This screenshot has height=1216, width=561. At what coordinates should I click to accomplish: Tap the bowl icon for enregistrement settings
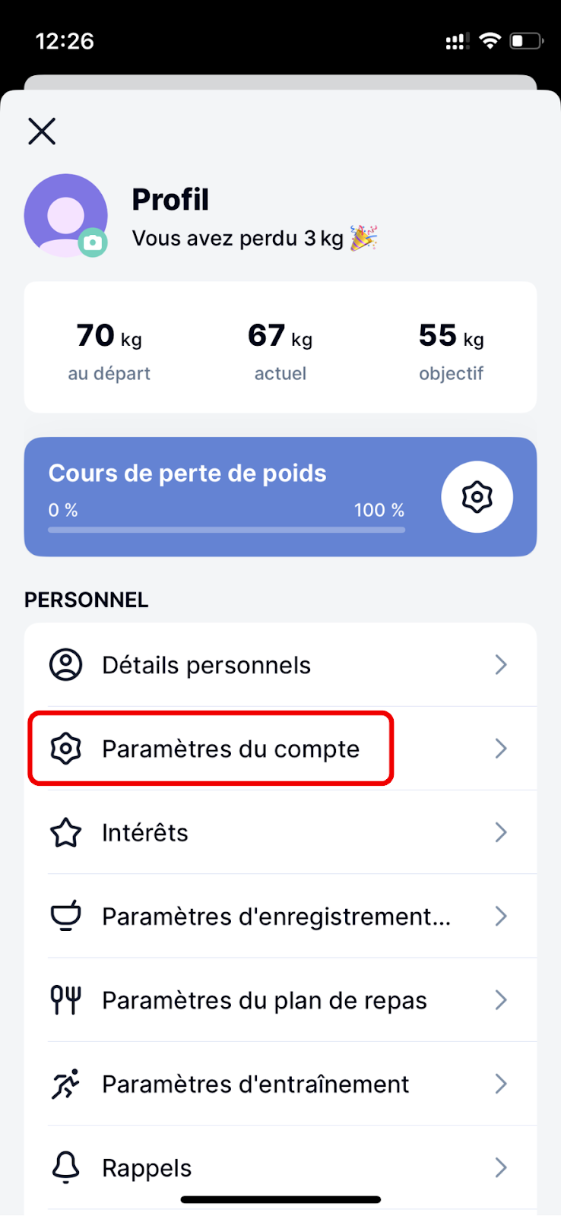point(66,916)
